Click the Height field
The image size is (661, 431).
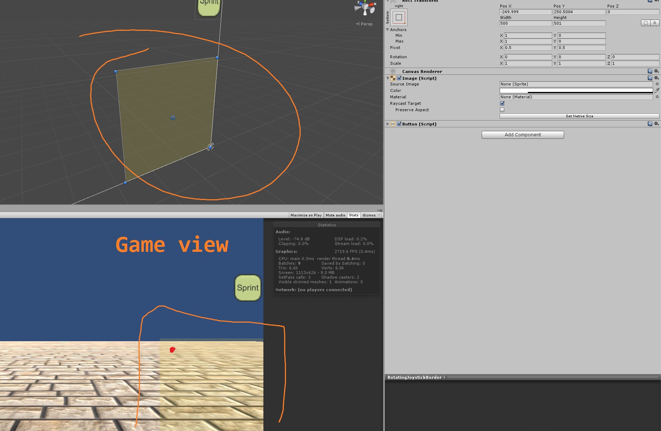coord(579,23)
